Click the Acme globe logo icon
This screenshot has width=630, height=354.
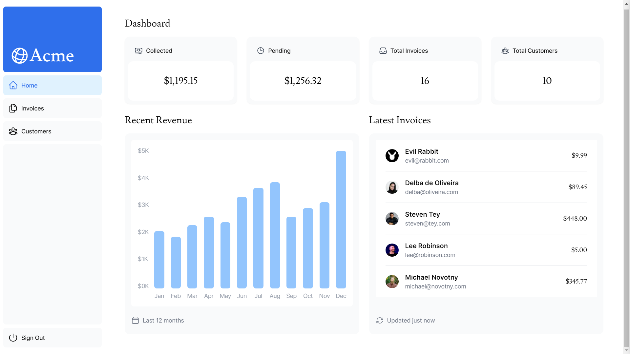click(x=19, y=56)
